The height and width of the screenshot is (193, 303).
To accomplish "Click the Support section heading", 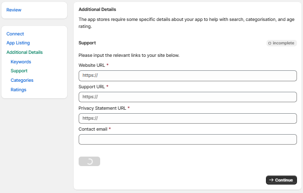I will pos(87,43).
